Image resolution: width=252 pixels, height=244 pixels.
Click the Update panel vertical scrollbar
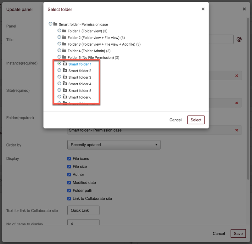coord(248,98)
